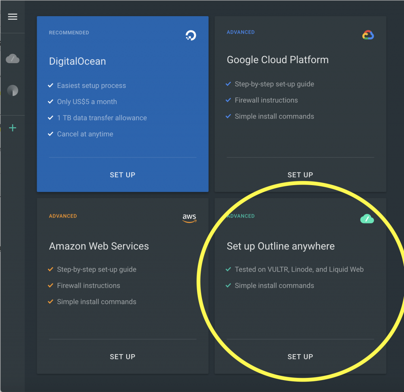Click 'Simple install commands' on AWS card
This screenshot has width=404, height=392.
(97, 302)
